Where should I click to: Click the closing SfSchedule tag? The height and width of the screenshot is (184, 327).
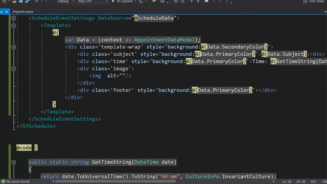(x=36, y=126)
